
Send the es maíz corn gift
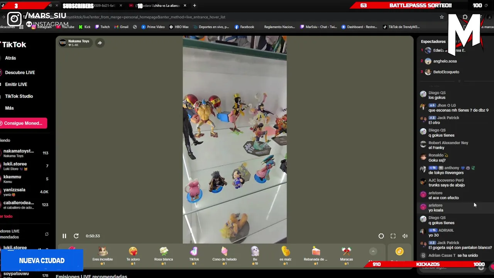[285, 255]
